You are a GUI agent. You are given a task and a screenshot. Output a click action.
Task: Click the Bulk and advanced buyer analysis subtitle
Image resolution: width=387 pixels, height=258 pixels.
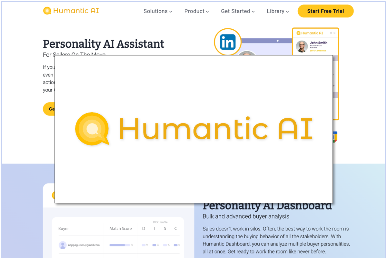(246, 216)
